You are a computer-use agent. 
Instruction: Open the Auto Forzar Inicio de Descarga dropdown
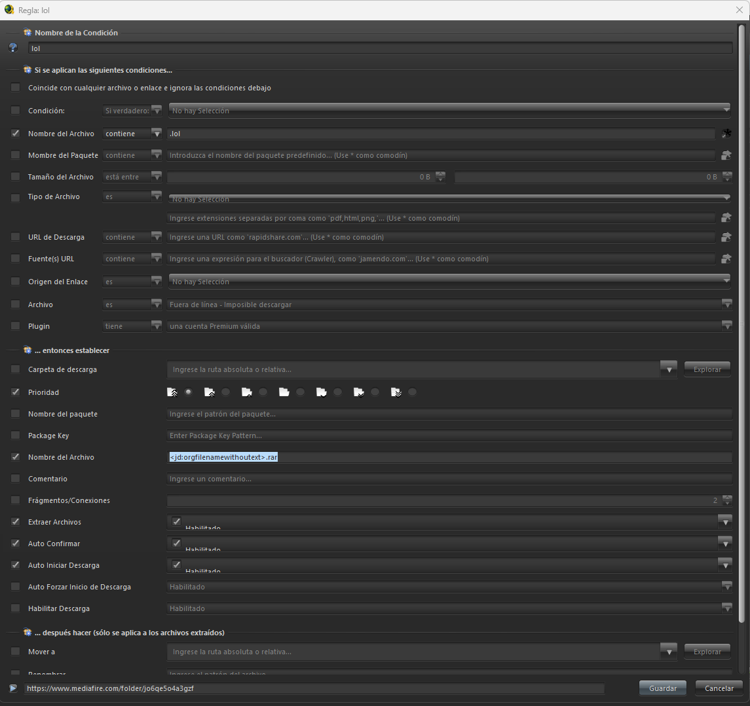tap(449, 587)
